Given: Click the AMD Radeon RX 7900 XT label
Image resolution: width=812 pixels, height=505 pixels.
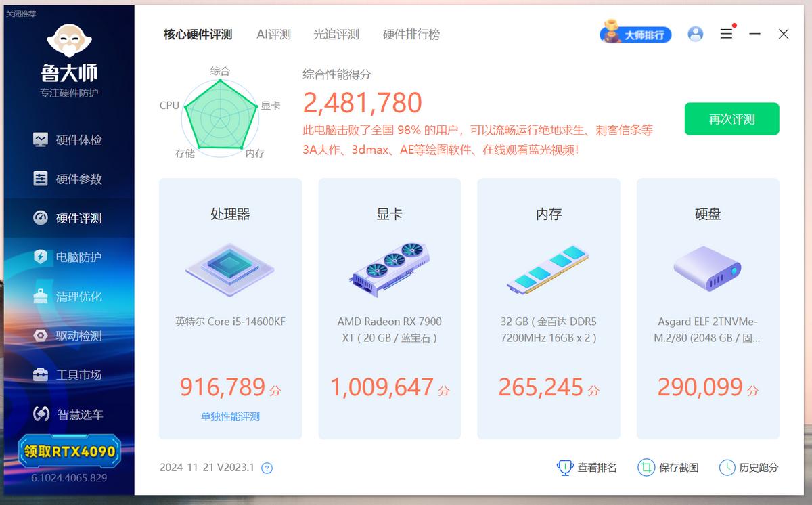Looking at the screenshot, I should [x=390, y=330].
